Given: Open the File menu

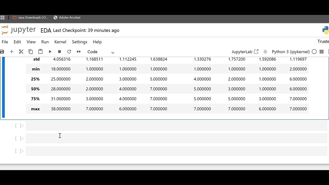Looking at the screenshot, I should pos(5,42).
